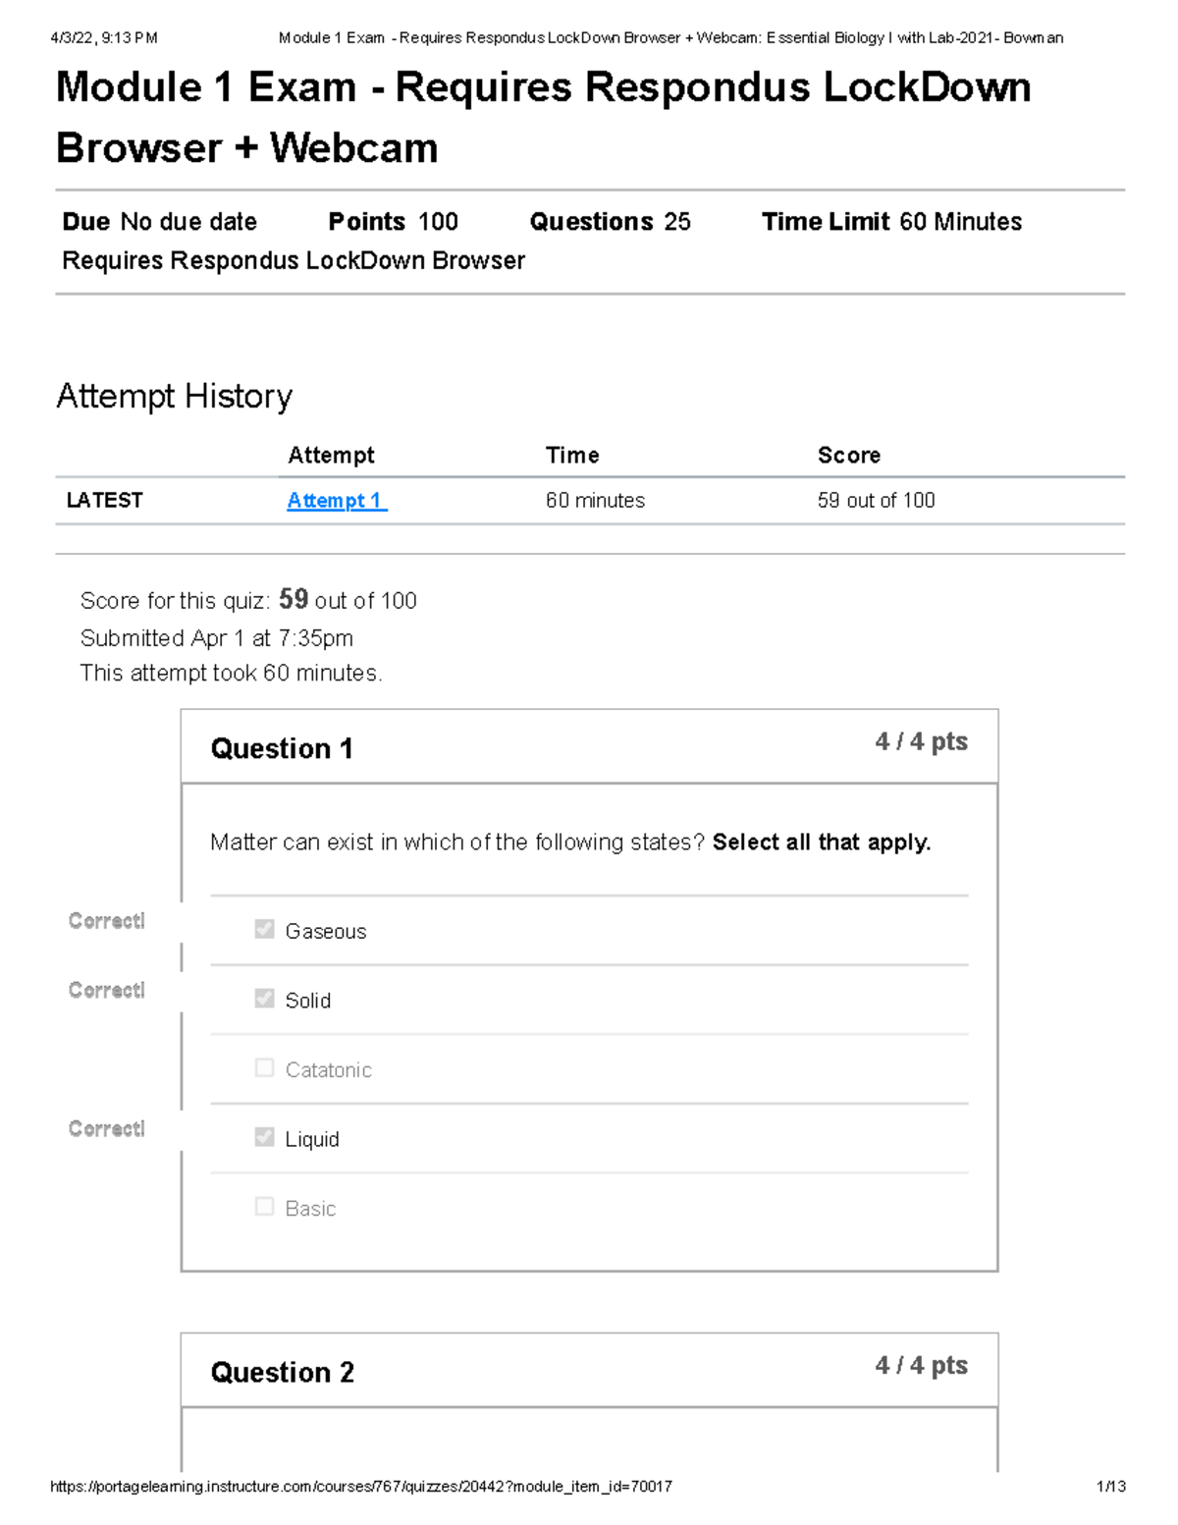Image resolution: width=1178 pixels, height=1525 pixels.
Task: Click the Time Limit 60 Minutes text
Action: click(891, 222)
